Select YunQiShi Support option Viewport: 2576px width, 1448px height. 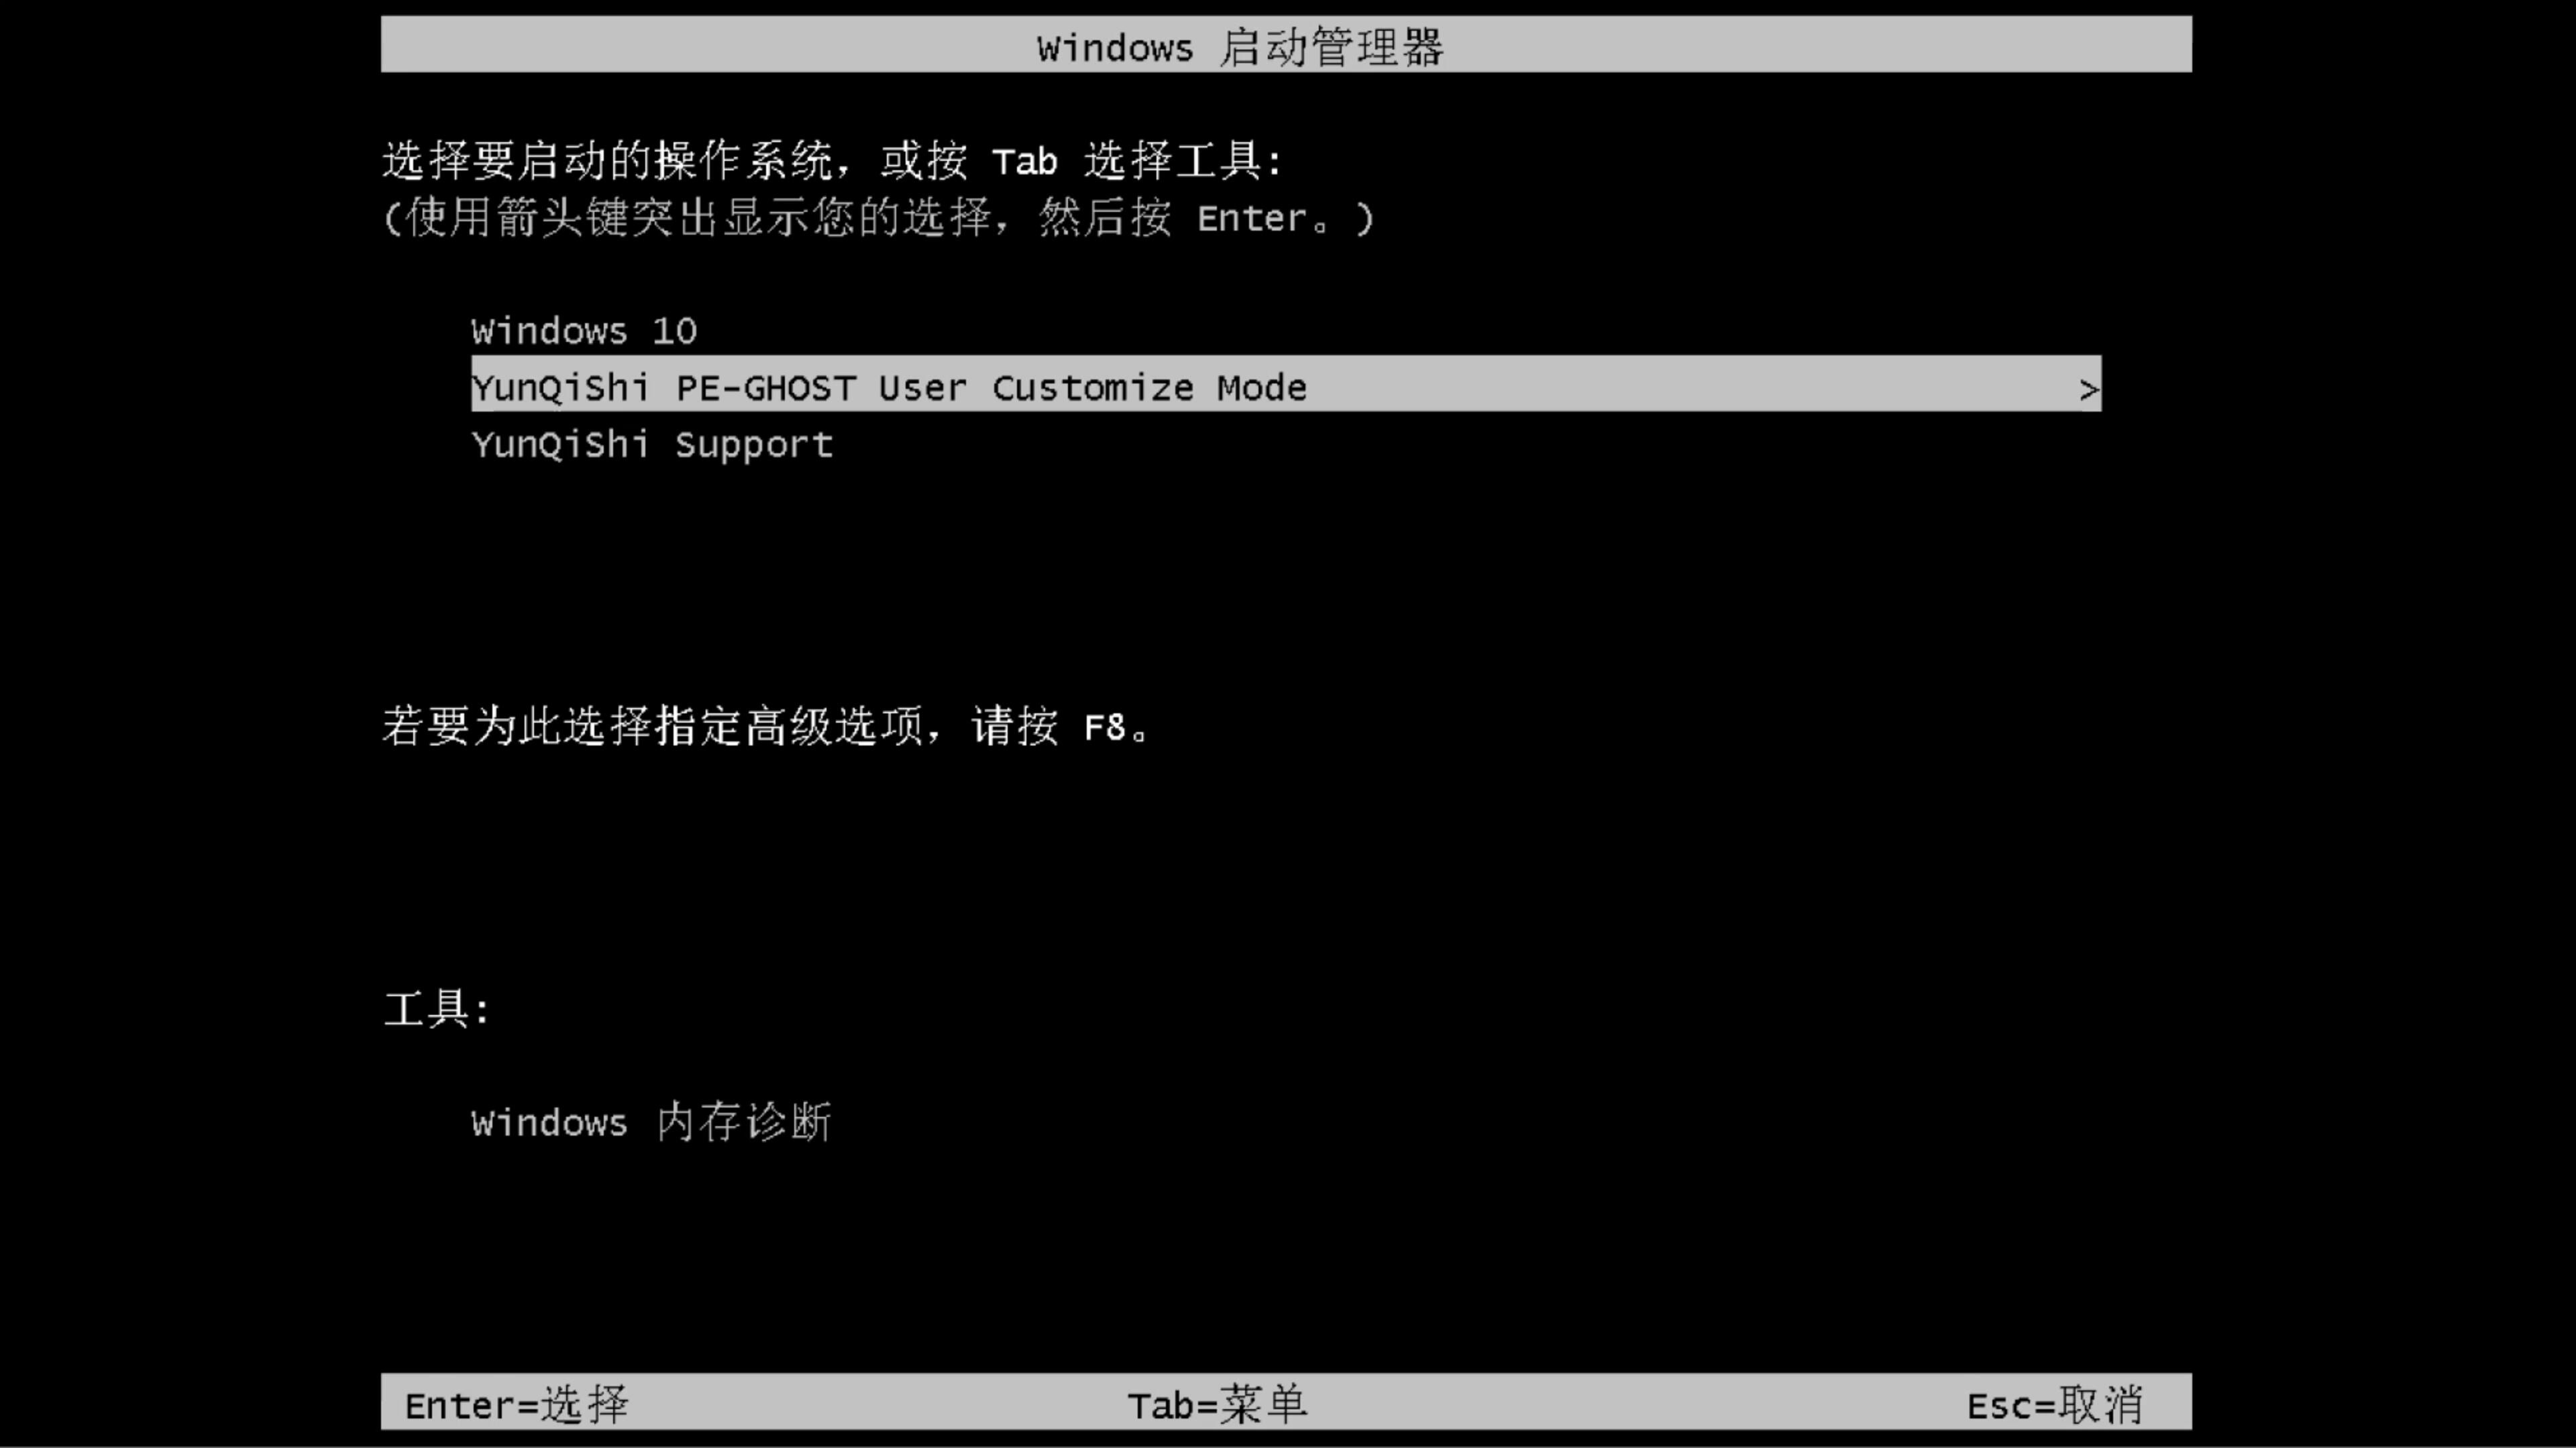pos(651,444)
